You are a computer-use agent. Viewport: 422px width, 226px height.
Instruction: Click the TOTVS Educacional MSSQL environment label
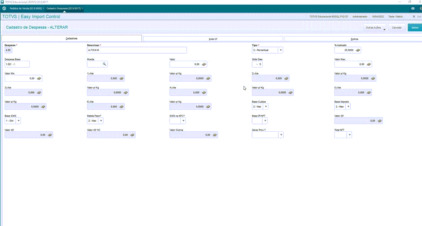[329, 17]
